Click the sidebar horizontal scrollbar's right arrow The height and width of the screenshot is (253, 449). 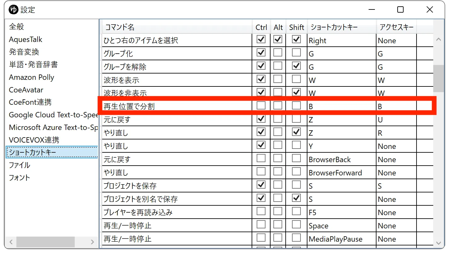tap(92, 242)
